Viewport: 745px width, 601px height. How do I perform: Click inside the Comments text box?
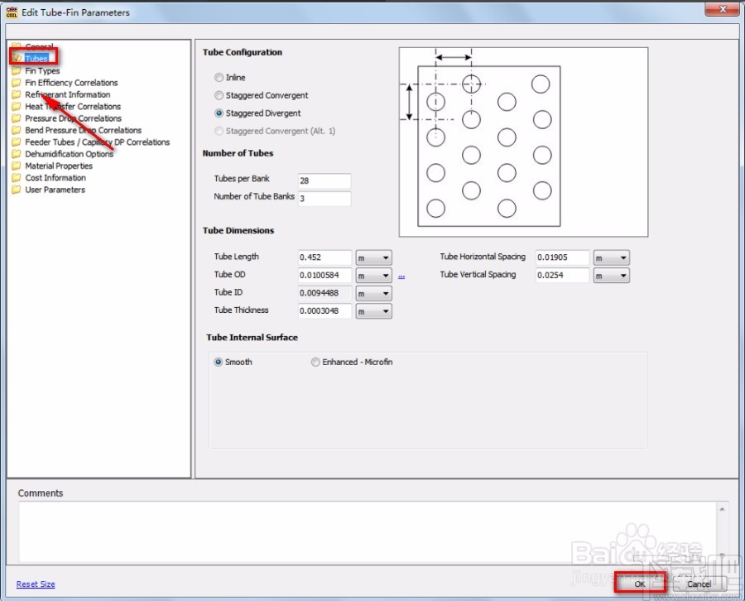point(367,532)
